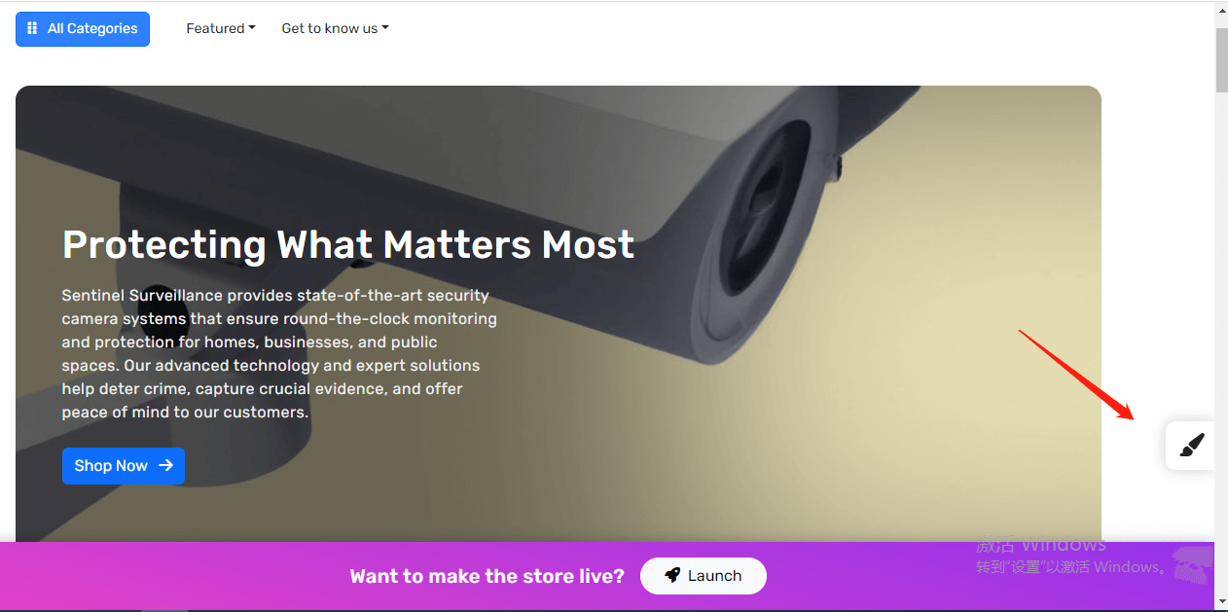Click the caret beside Get to know us
Screen dimensions: 1228x612
(385, 28)
